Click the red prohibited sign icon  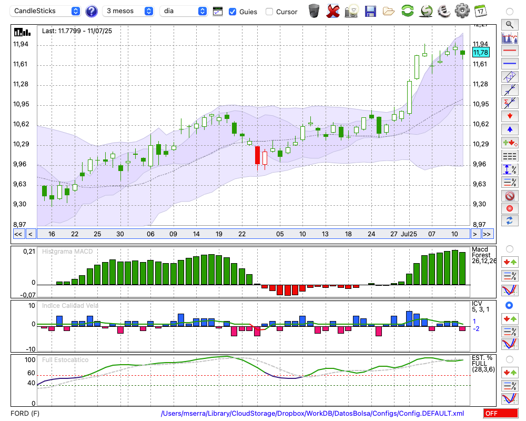pos(510,195)
